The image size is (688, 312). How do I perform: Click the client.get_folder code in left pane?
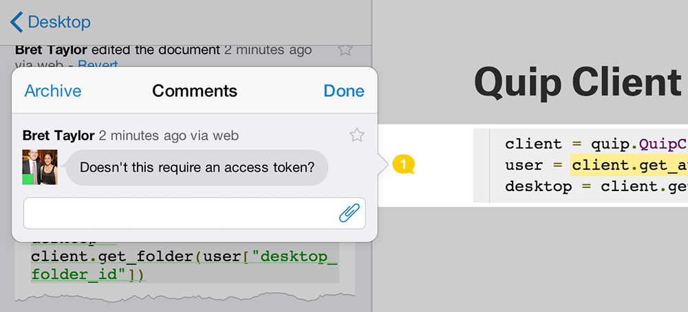coord(110,258)
